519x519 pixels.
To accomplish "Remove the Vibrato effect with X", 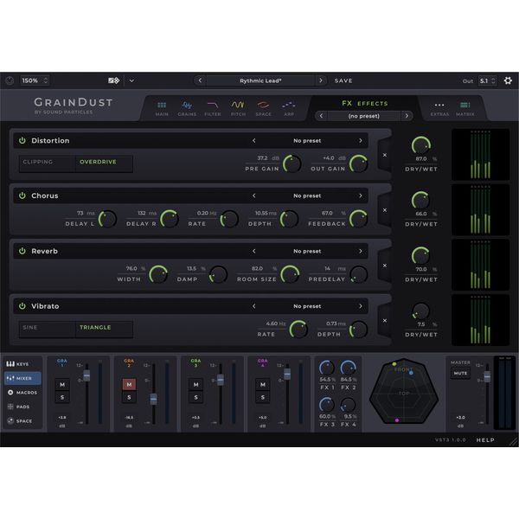I will pyautogui.click(x=385, y=321).
